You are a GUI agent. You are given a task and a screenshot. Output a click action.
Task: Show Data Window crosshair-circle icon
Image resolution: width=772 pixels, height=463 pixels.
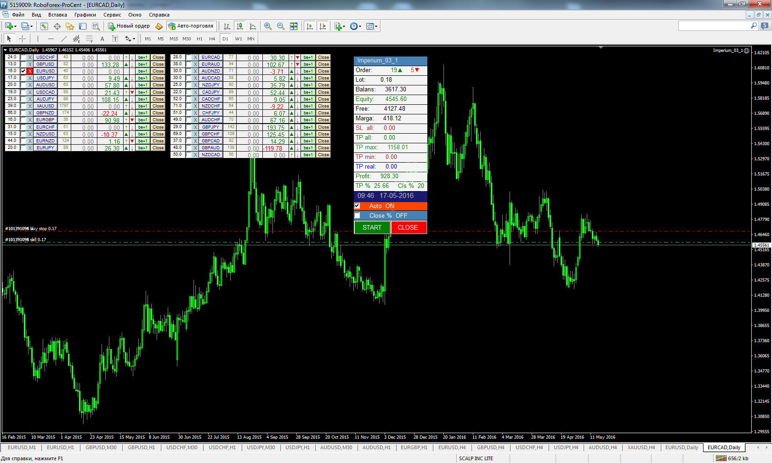(x=57, y=26)
